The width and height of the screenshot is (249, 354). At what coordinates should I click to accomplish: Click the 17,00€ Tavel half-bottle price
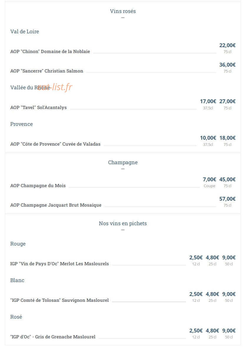tap(208, 101)
